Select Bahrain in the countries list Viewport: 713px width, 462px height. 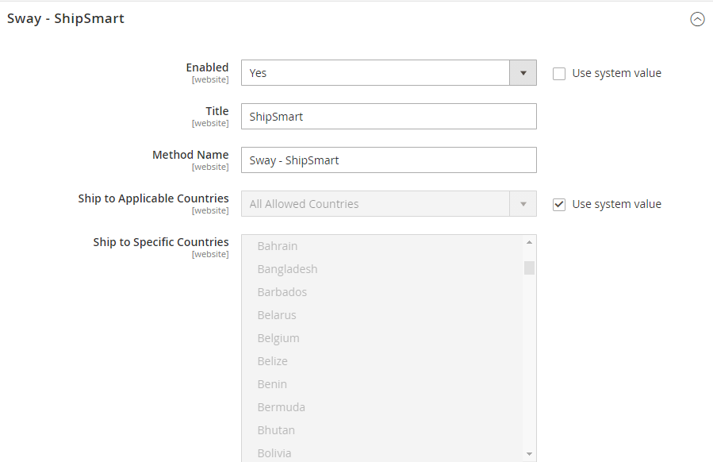tap(278, 246)
